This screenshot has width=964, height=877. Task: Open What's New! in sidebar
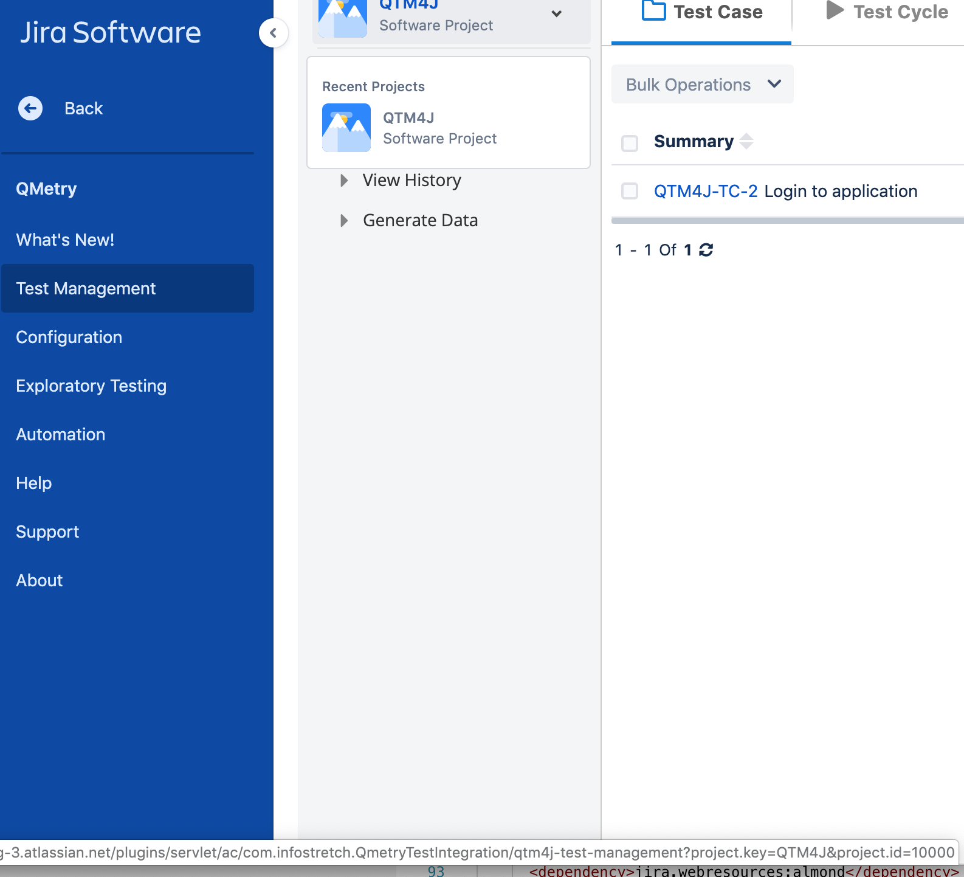pyautogui.click(x=65, y=240)
